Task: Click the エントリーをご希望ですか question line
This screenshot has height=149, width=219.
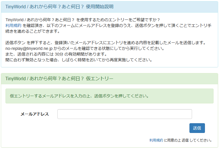Action: pos(83,20)
